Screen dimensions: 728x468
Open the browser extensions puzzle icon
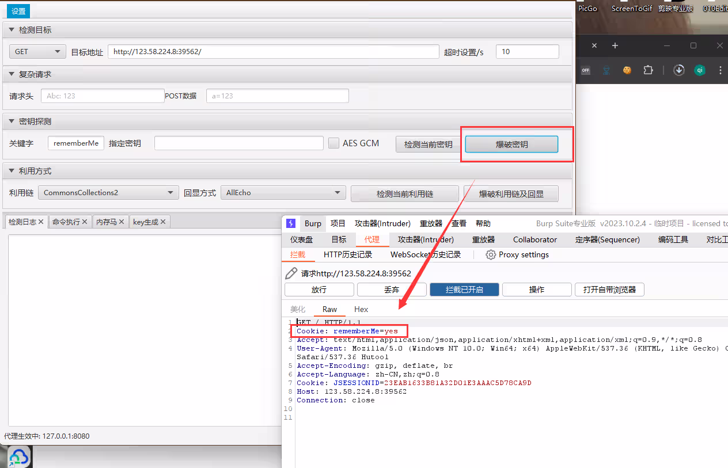tap(648, 70)
